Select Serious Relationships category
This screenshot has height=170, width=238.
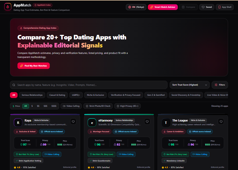coord(32,95)
